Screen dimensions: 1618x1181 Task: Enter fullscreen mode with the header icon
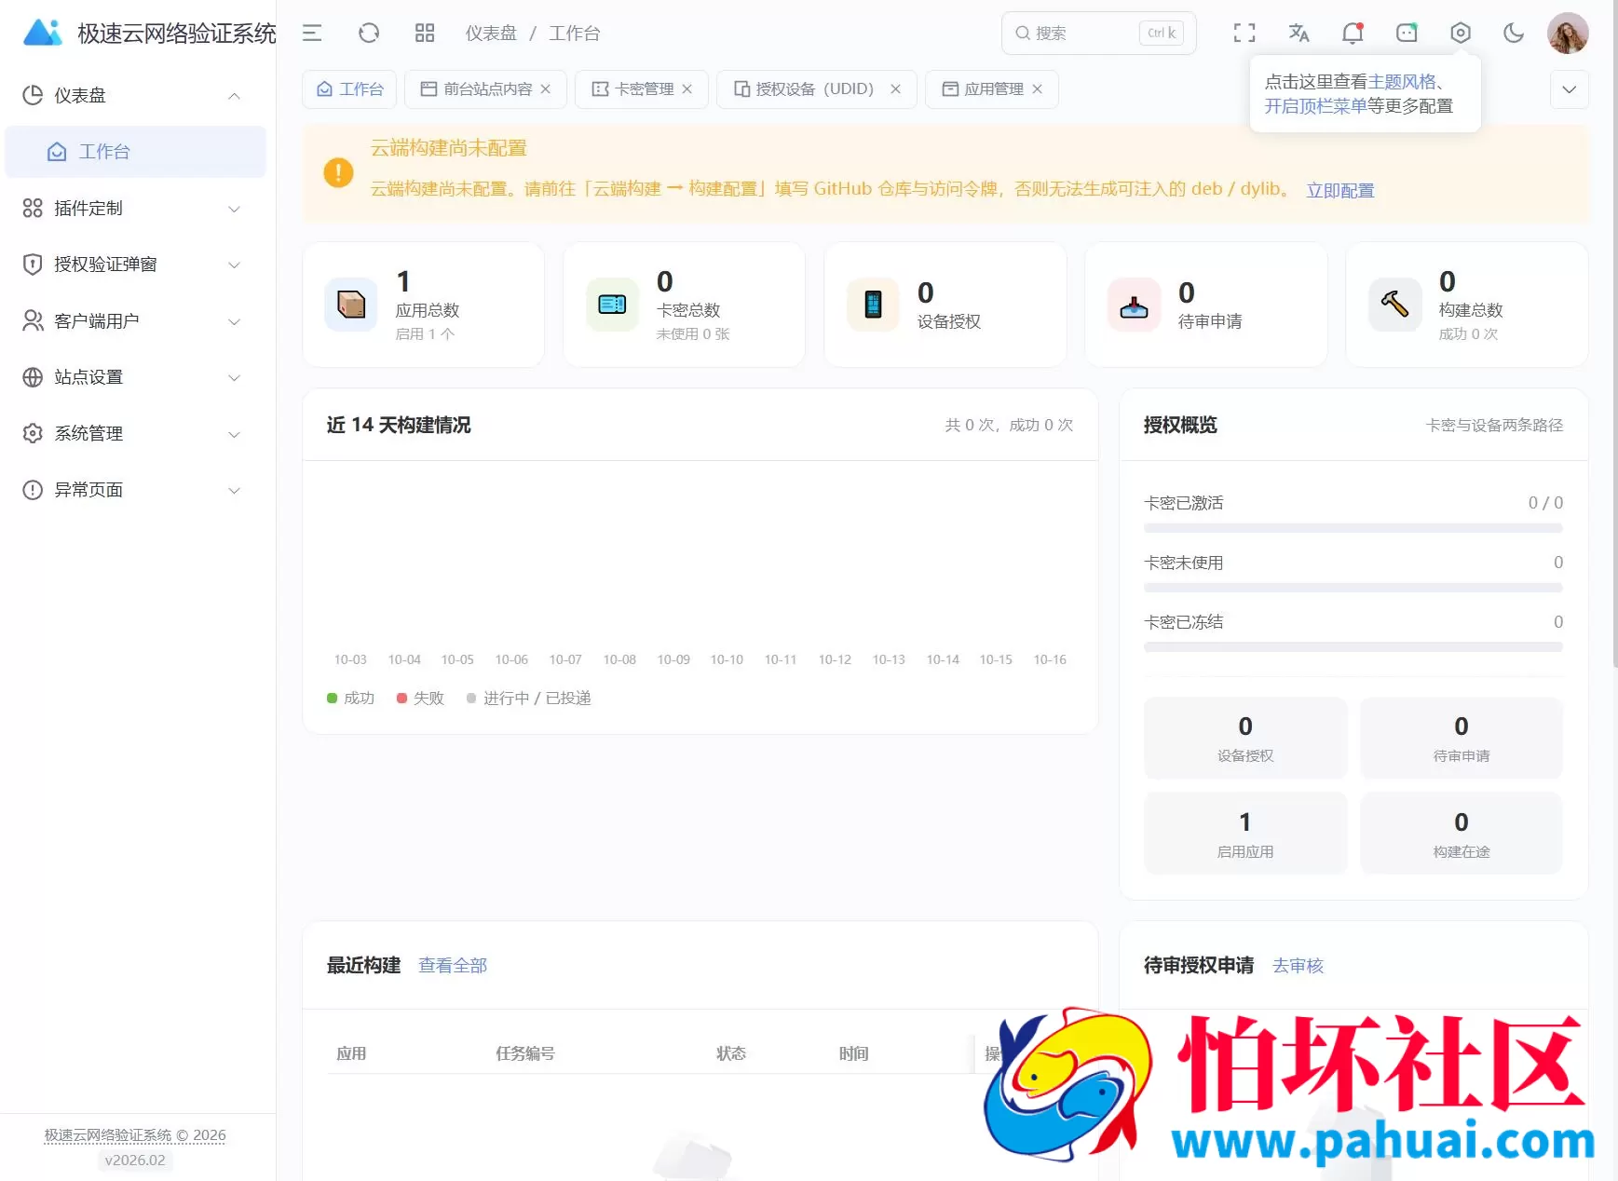(1244, 34)
